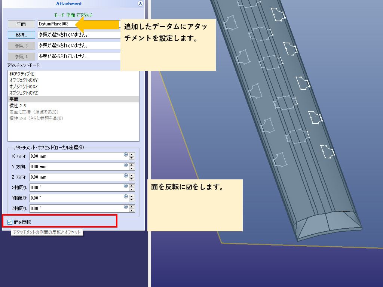Screen dimensions: 383x287
Task: Select オブジェクトのXY attachment mode
Action: [x=24, y=80]
